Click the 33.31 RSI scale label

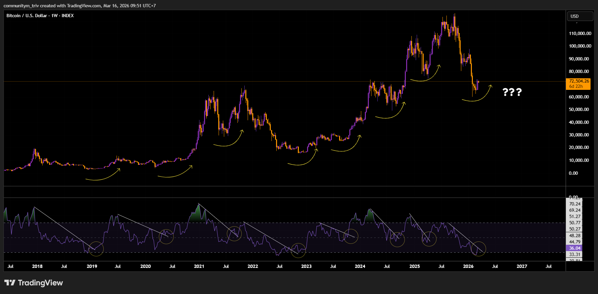pyautogui.click(x=575, y=254)
